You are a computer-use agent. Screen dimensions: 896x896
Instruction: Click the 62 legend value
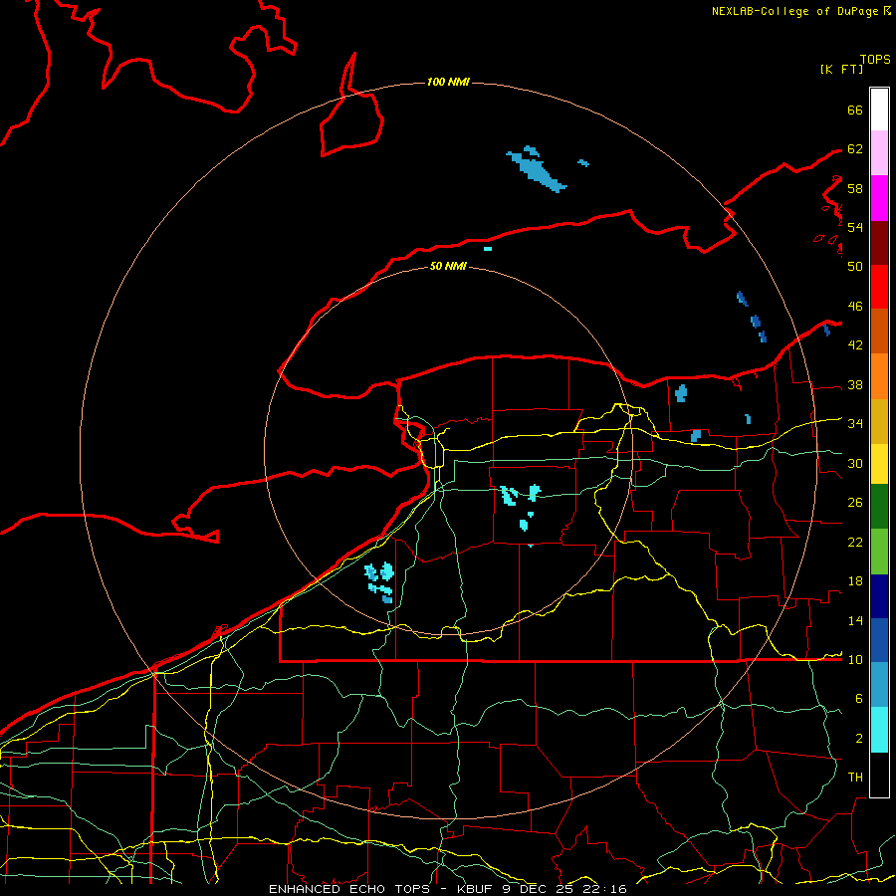pyautogui.click(x=855, y=149)
